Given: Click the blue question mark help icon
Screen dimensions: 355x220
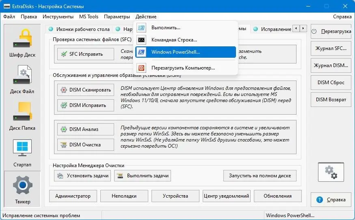Looking at the screenshot, I should tap(319, 200).
